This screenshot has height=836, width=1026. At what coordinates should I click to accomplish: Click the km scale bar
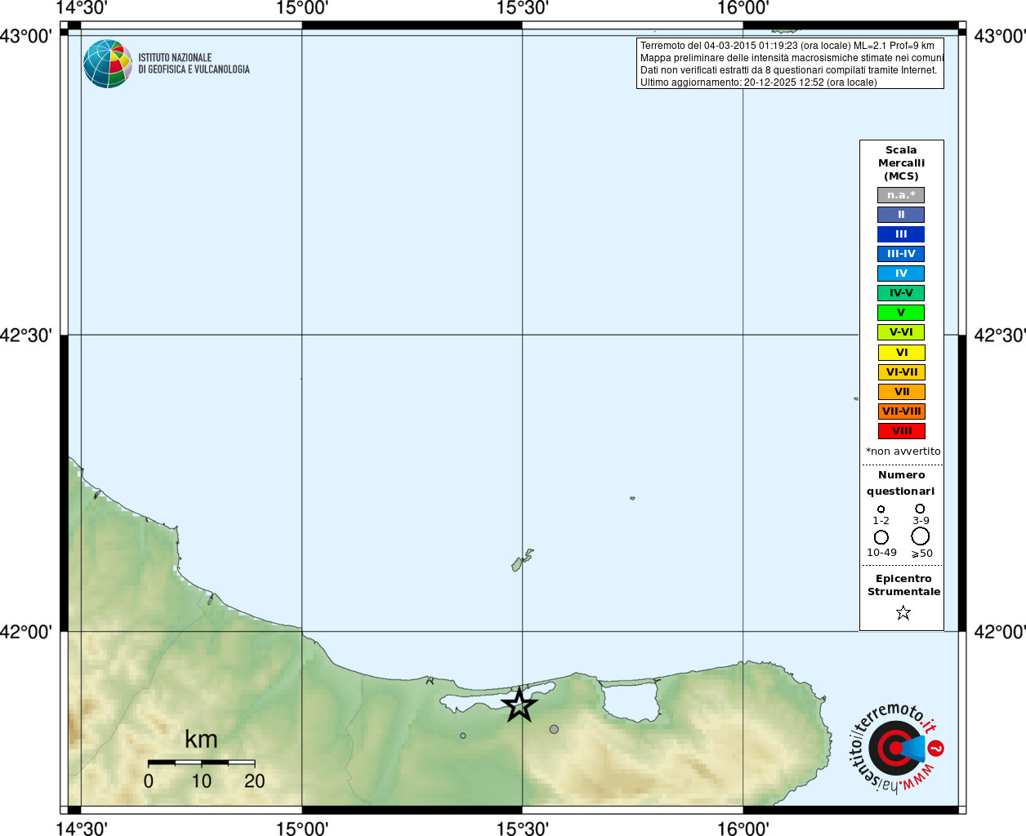tap(202, 763)
